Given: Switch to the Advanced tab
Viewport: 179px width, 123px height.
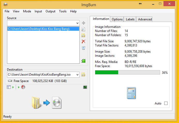Looking at the screenshot, I should [145, 19].
